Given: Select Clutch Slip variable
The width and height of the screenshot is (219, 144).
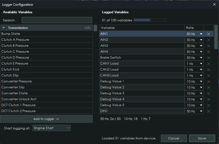Looking at the screenshot, I should [x=46, y=75].
